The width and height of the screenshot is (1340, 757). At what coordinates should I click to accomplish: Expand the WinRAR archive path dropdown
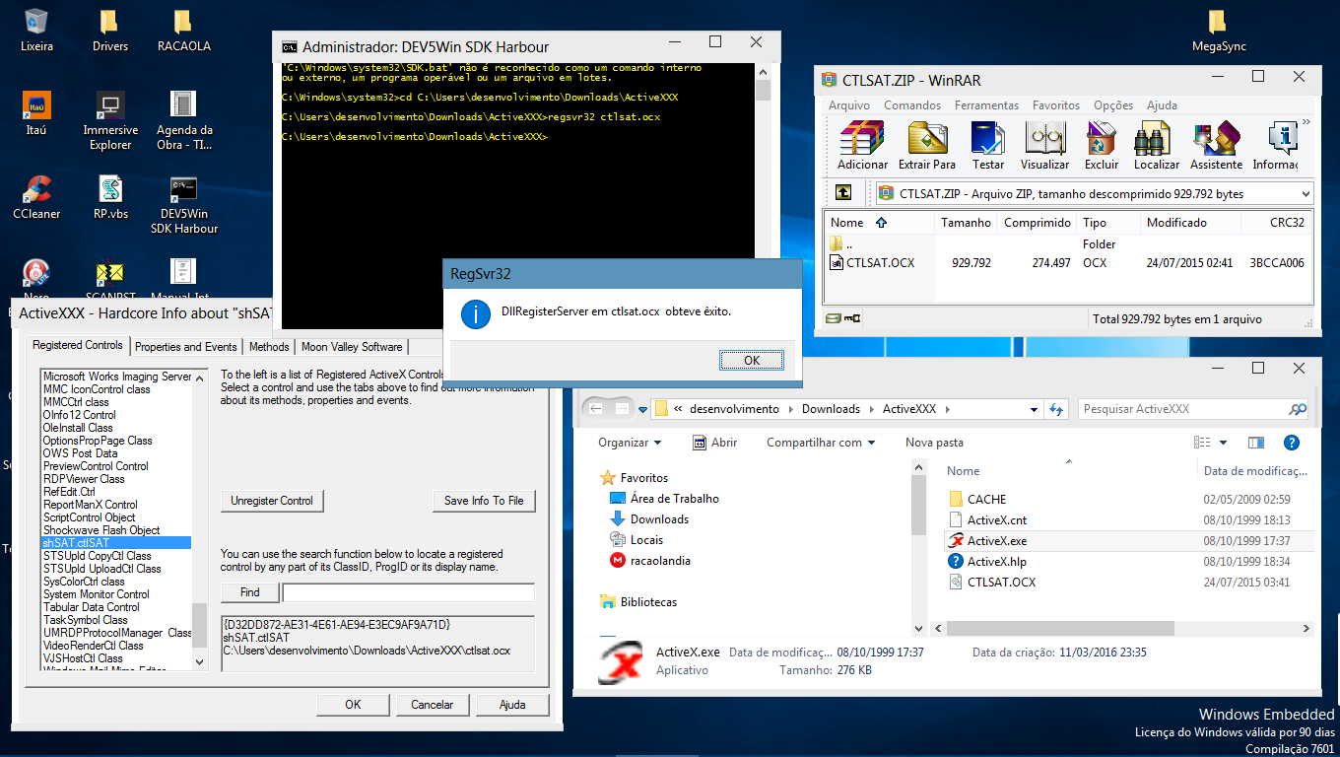[1306, 194]
